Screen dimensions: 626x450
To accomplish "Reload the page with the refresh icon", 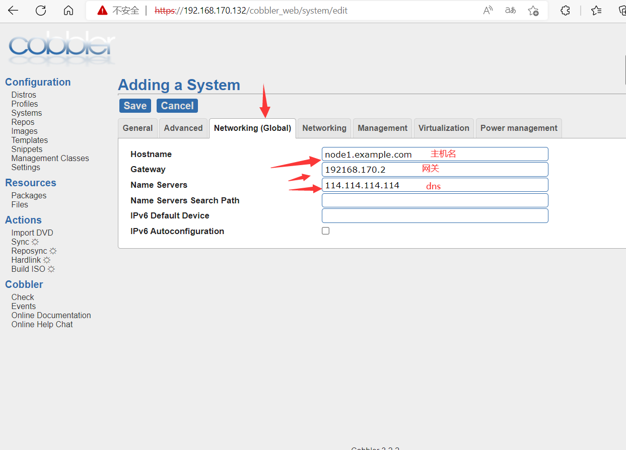I will tap(41, 11).
